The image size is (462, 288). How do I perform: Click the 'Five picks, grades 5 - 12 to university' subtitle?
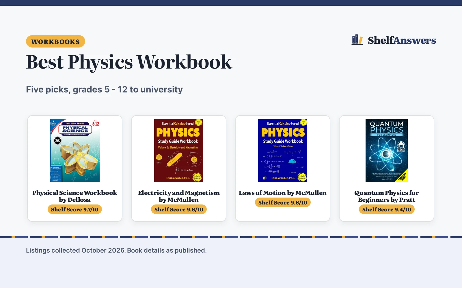click(x=104, y=90)
